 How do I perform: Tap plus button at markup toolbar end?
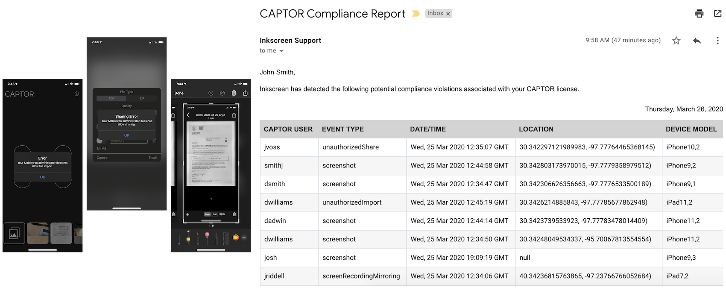[244, 237]
